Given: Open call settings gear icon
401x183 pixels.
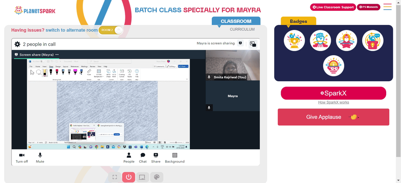Looking at the screenshot, I should (x=17, y=44).
